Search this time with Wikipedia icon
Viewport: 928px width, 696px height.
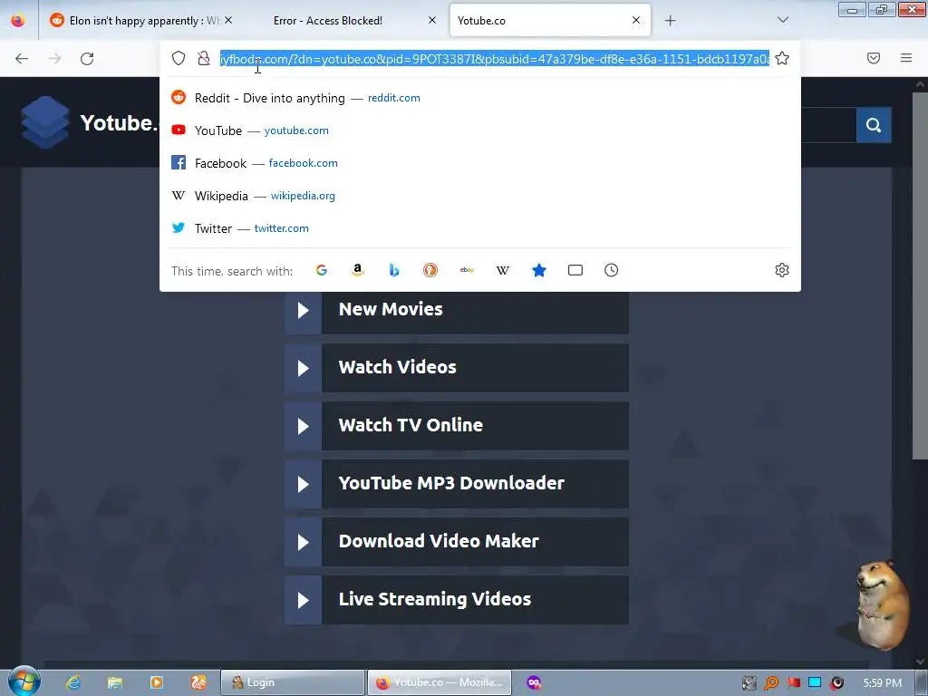pyautogui.click(x=502, y=270)
